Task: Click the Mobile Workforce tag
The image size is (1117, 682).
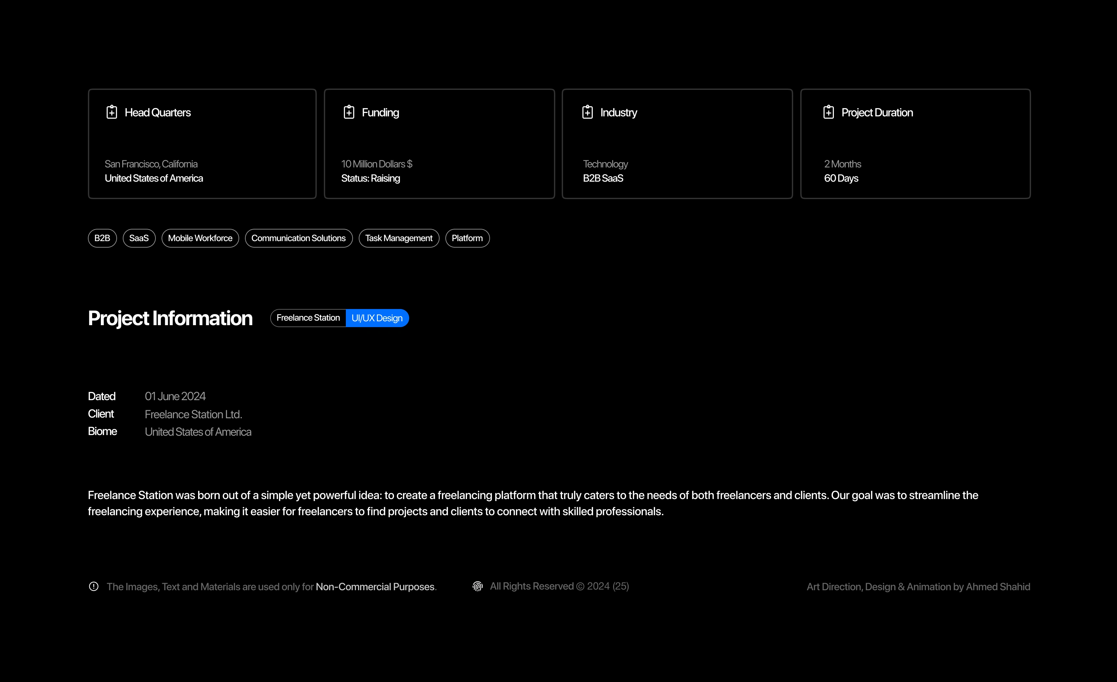Action: 200,238
